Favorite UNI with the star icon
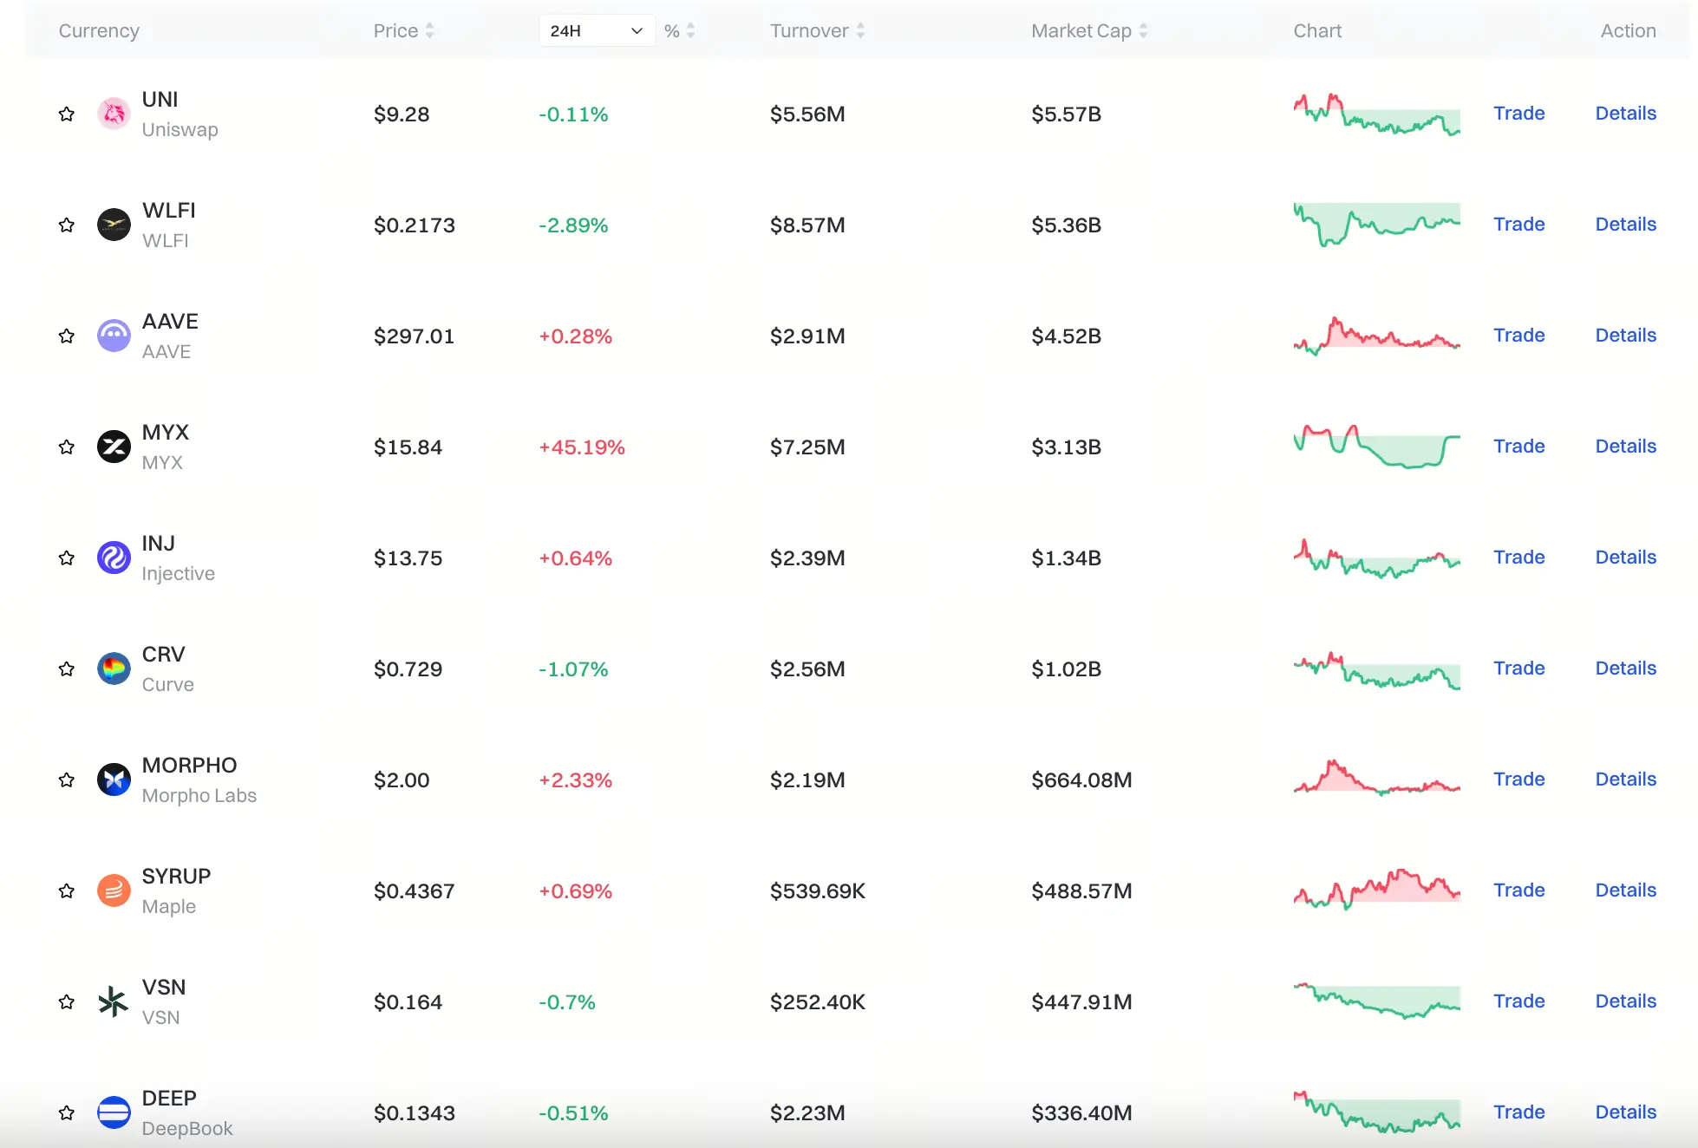This screenshot has width=1698, height=1148. pos(67,114)
